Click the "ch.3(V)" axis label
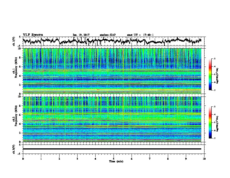This screenshot has width=230, height=178. tap(14, 149)
